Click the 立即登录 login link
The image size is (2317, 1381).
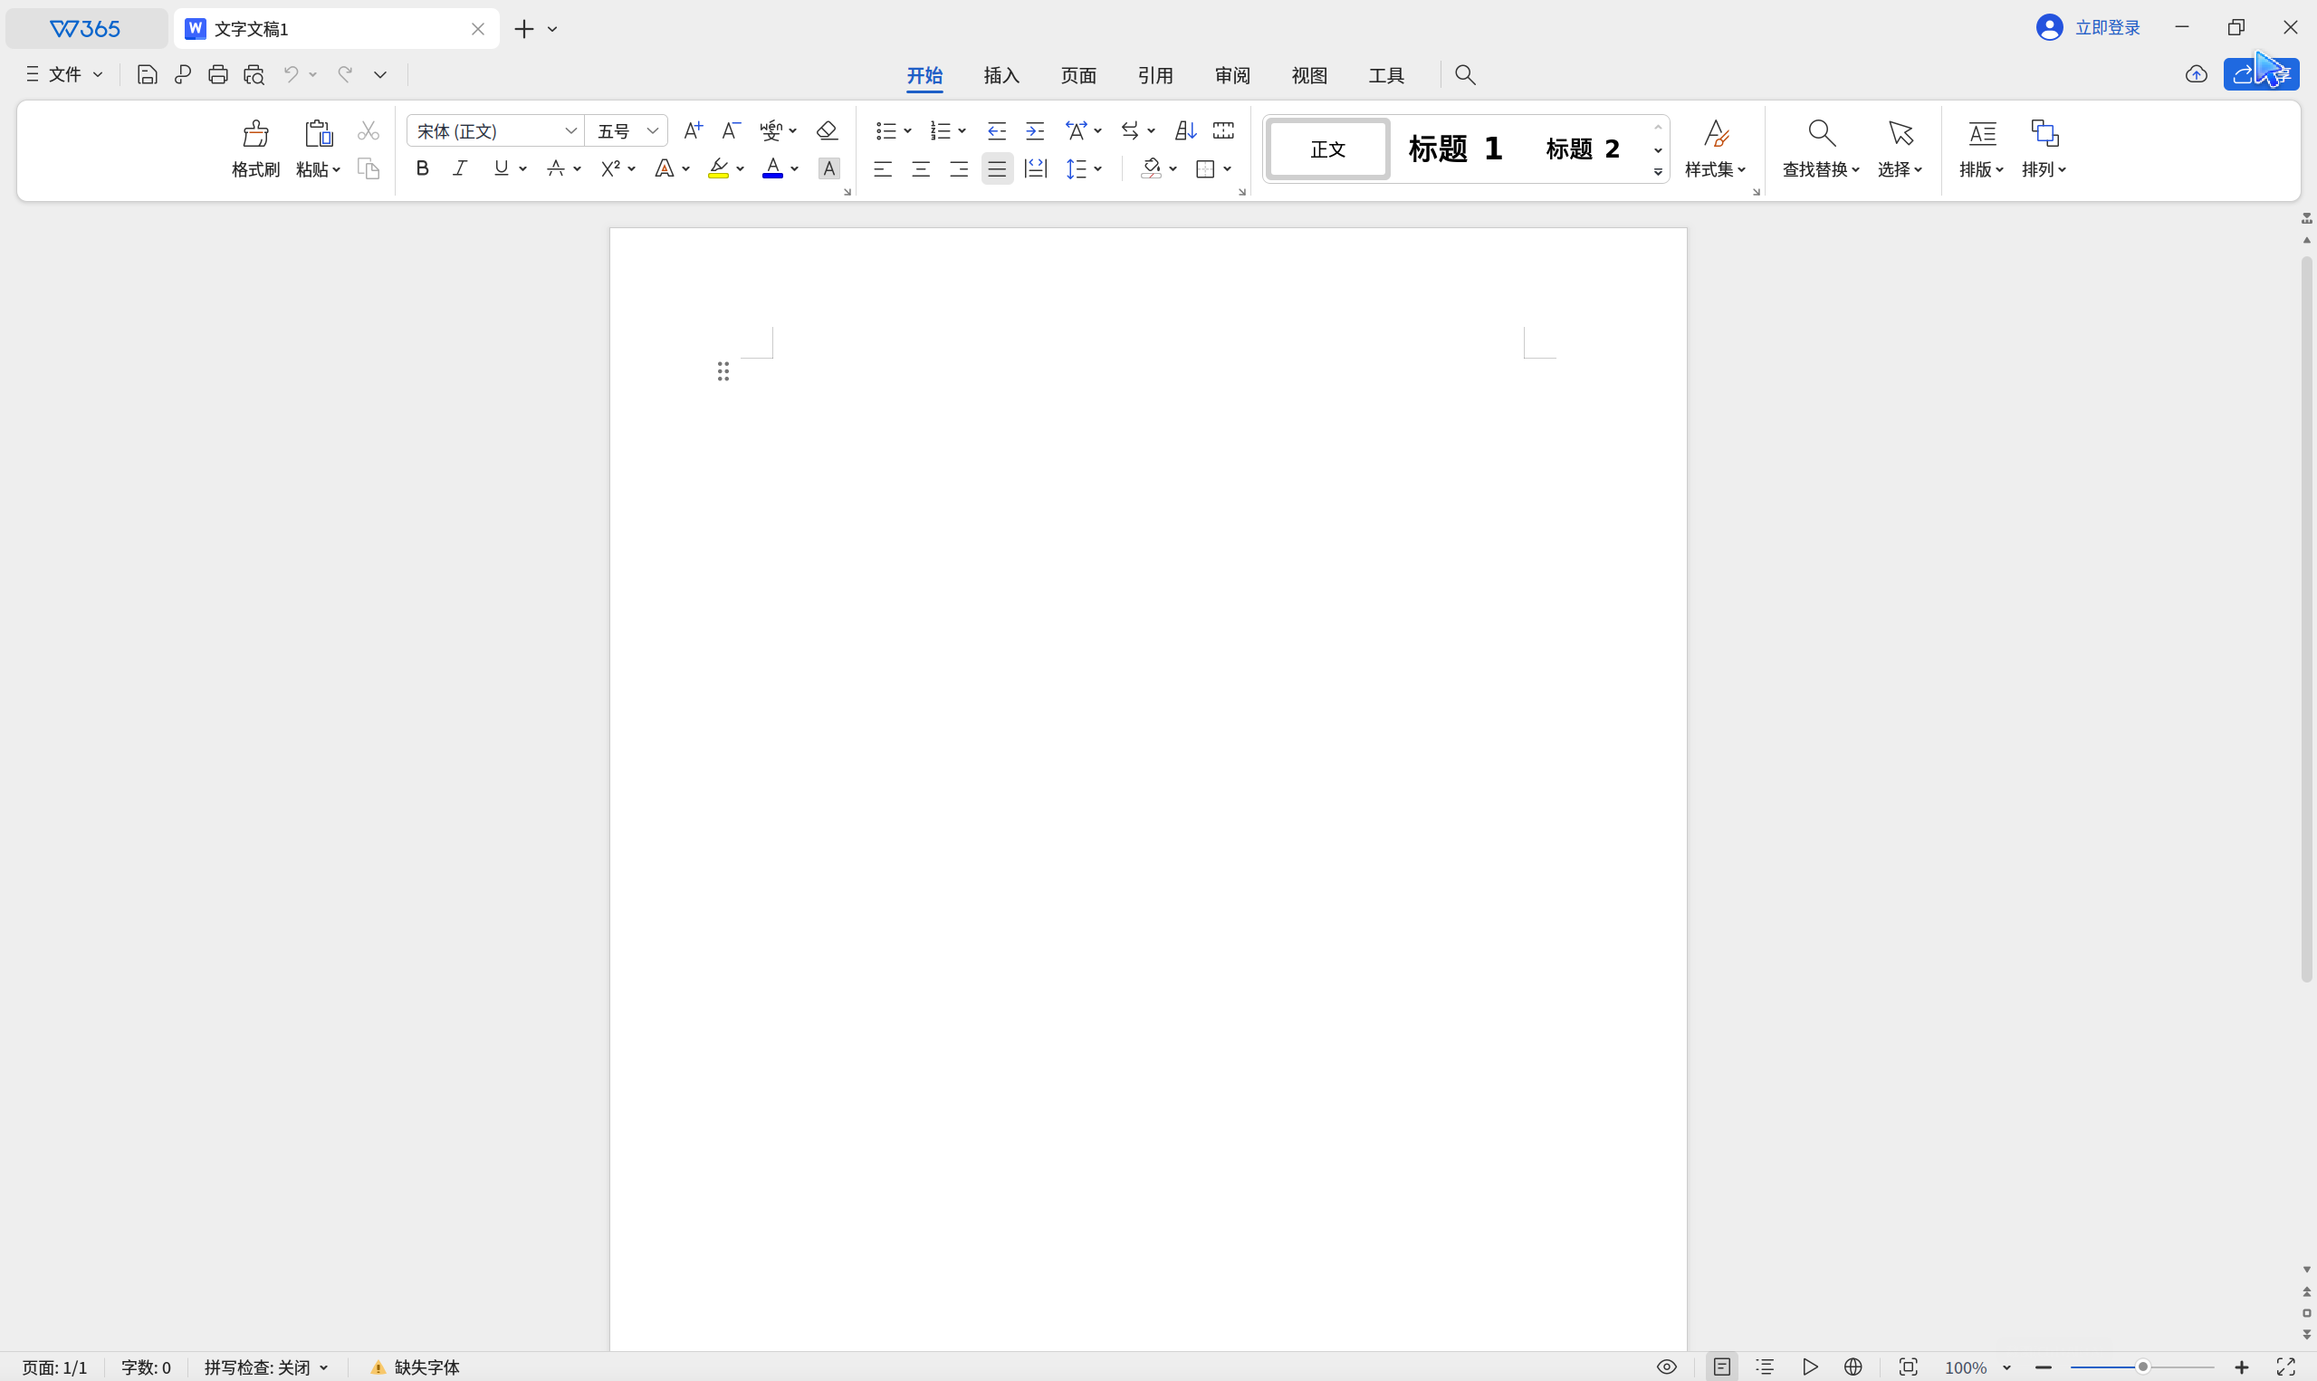tap(2107, 28)
